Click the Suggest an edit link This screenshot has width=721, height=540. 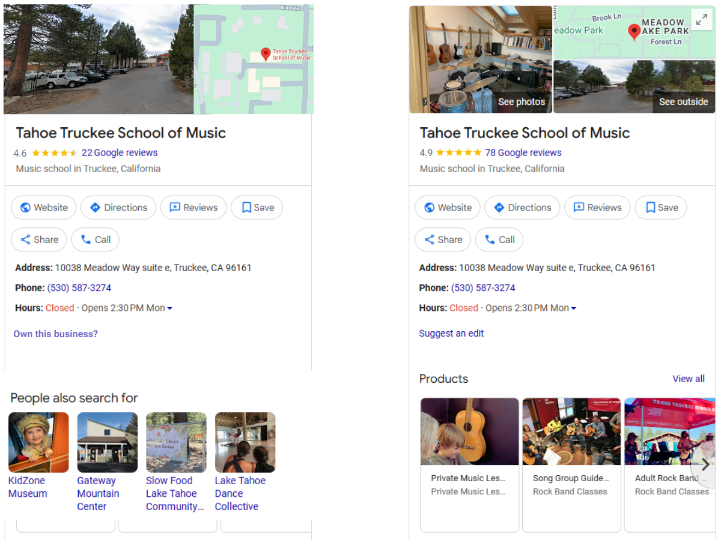pyautogui.click(x=451, y=334)
